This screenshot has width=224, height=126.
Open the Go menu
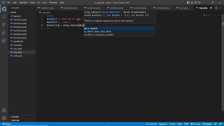(39, 2)
